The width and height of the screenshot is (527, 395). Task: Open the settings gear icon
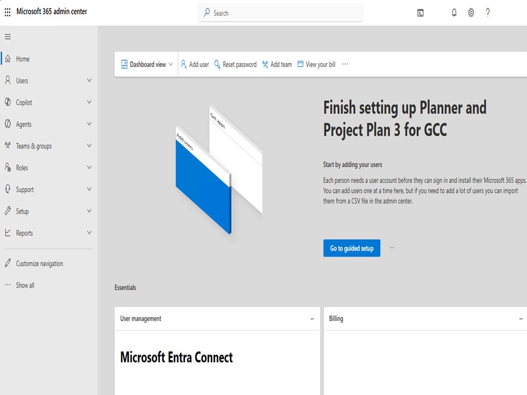[x=471, y=13]
